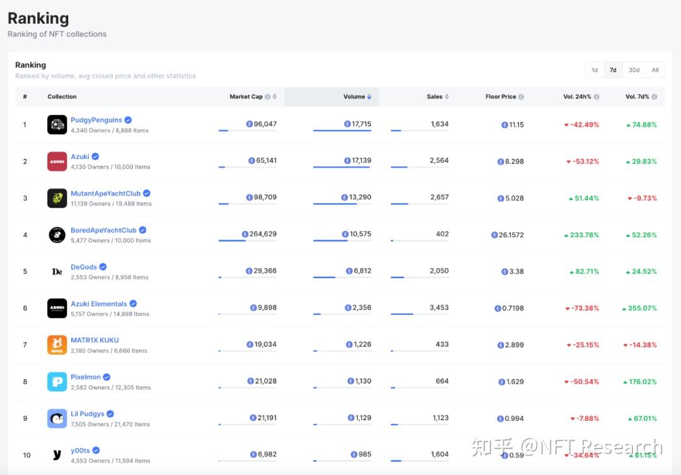This screenshot has height=475, width=681.
Task: Click the Market Cap info icon
Action: (267, 97)
